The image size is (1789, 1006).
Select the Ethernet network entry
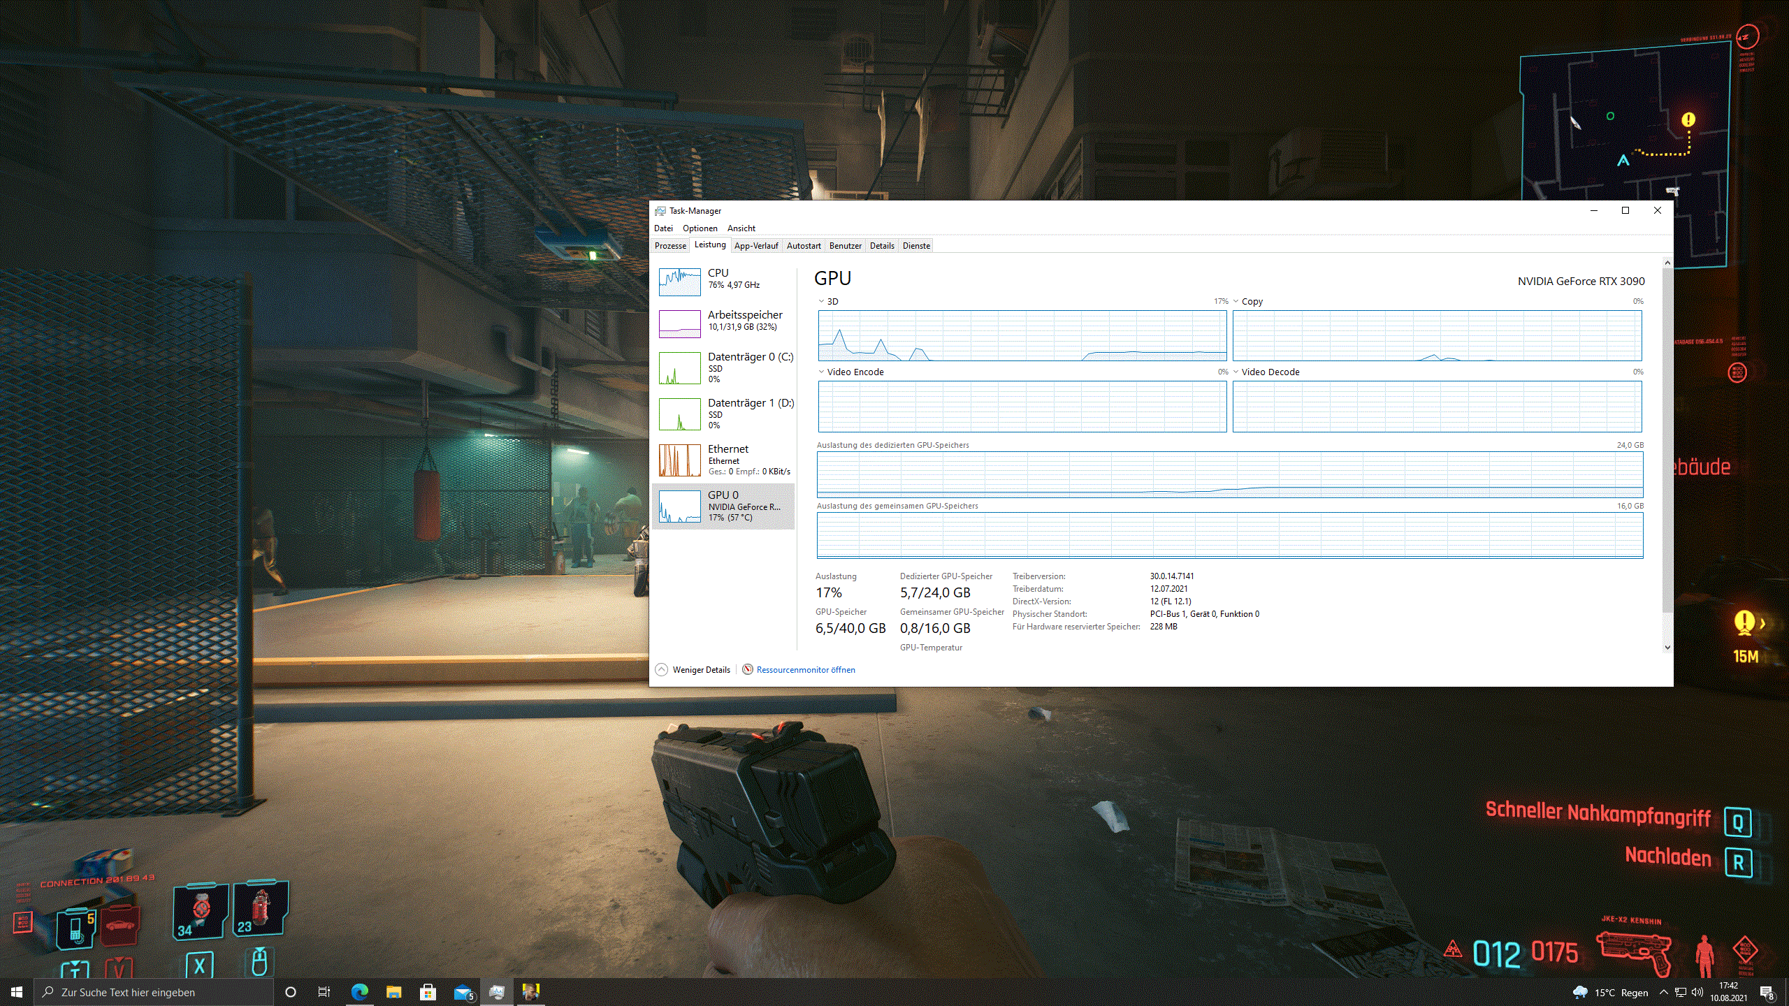tap(723, 460)
